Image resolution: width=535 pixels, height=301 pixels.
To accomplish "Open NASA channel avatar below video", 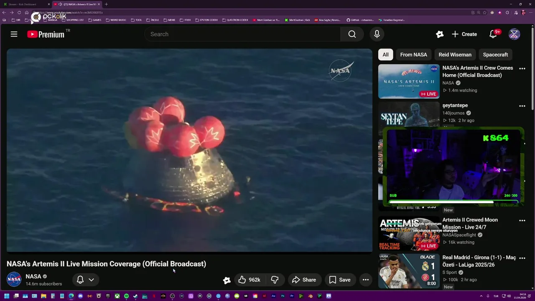I will click(14, 279).
